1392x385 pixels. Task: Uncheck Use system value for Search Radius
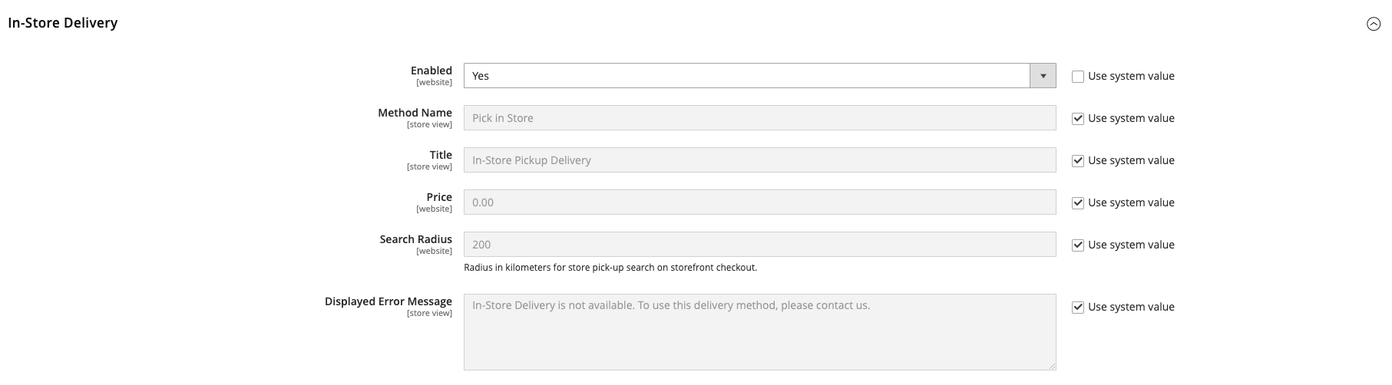[1078, 245]
